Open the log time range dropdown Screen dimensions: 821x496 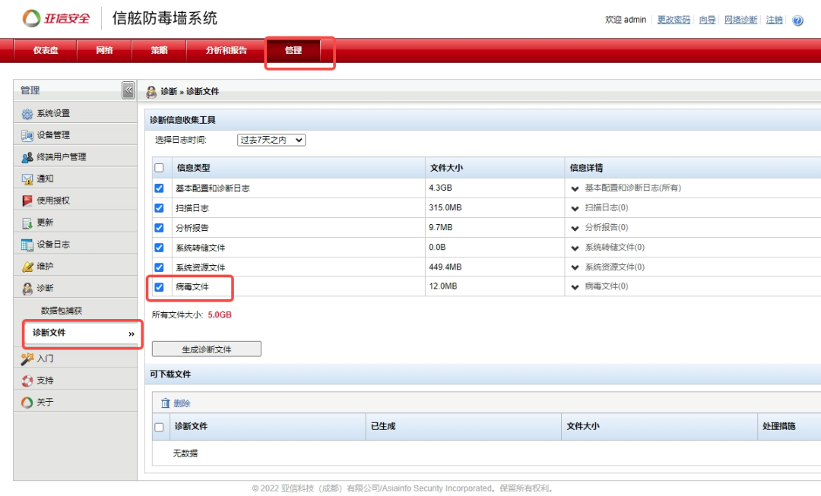pos(271,140)
